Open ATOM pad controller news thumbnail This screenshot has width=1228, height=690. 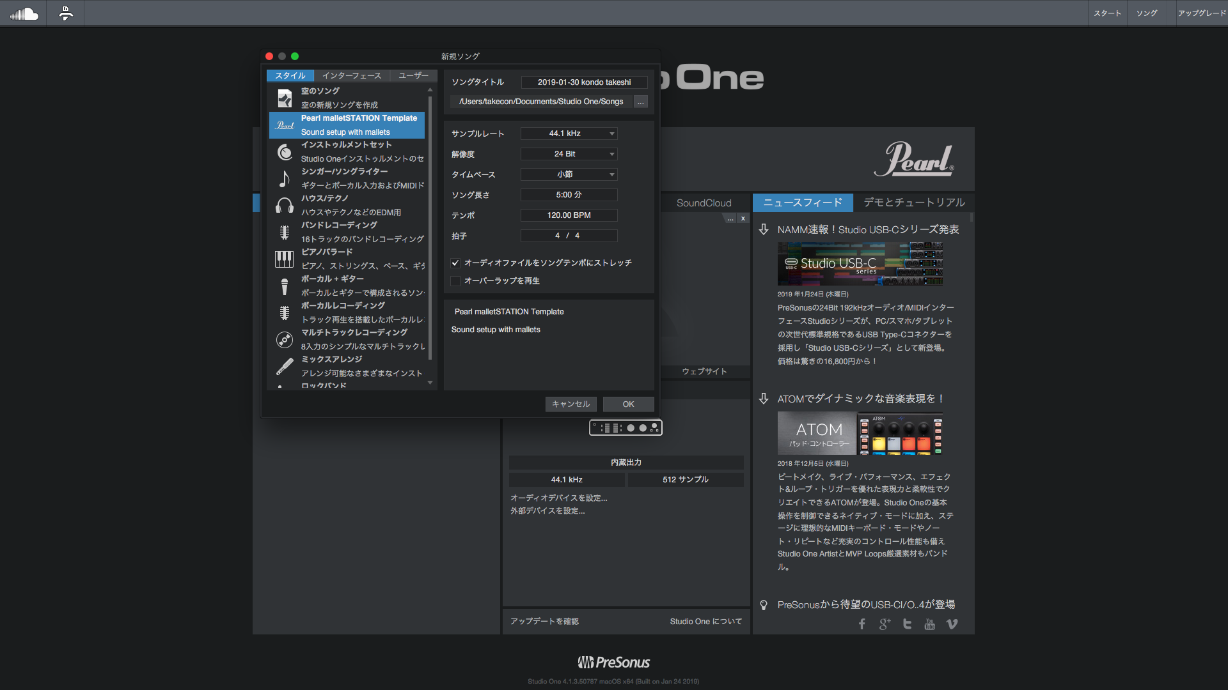click(860, 433)
